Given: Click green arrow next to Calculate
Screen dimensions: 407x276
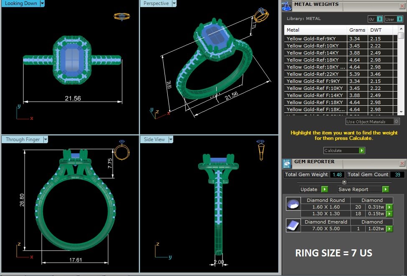Looking at the screenshot, I should [362, 151].
